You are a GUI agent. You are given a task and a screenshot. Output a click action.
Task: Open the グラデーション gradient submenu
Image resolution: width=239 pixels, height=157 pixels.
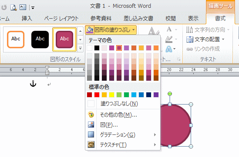pos(123,135)
